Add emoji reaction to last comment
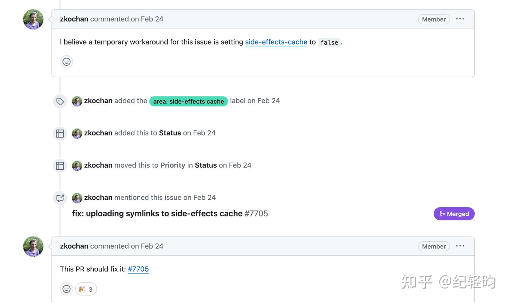The height and width of the screenshot is (303, 509). 66,289
